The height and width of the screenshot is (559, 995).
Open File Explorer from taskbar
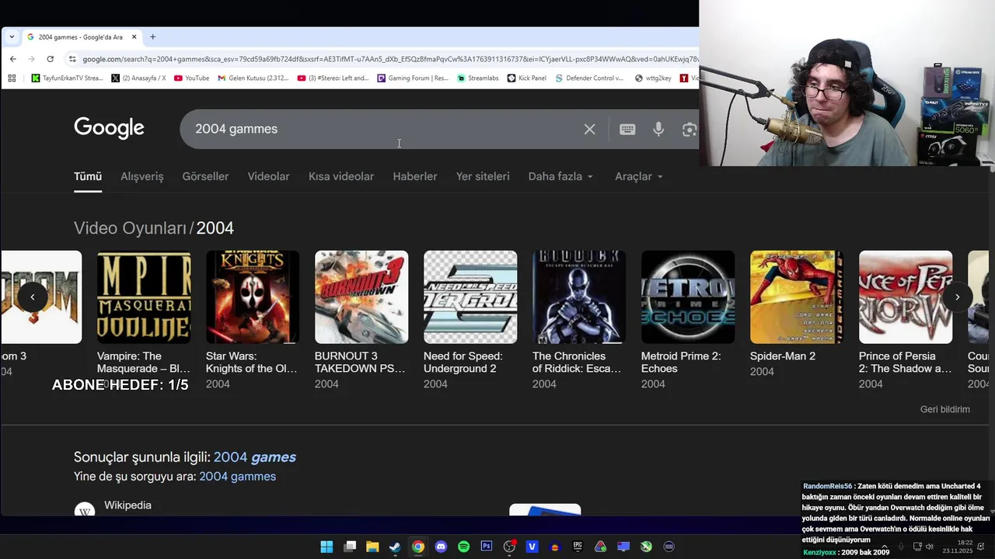(372, 547)
